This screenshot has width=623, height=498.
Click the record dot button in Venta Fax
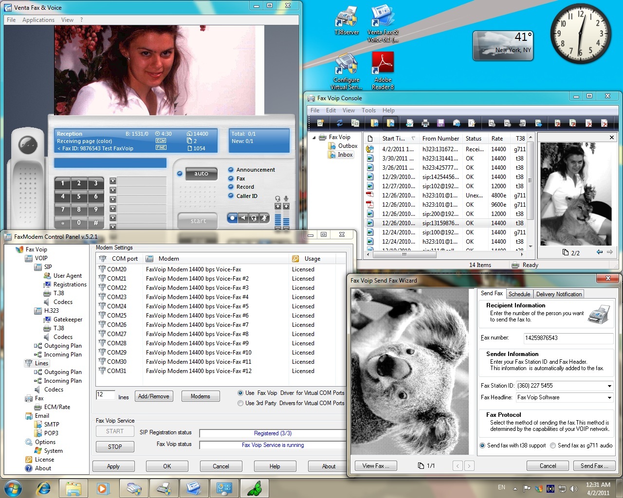pyautogui.click(x=233, y=218)
